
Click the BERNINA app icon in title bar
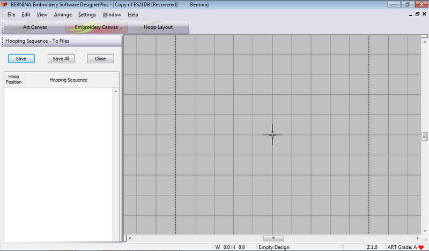(x=4, y=4)
